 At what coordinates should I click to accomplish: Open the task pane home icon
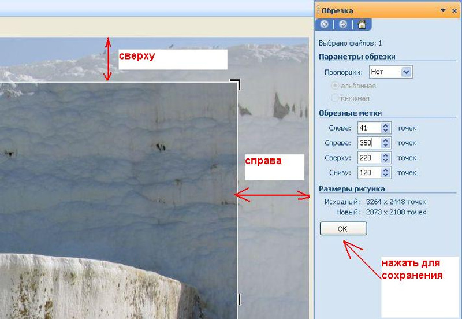tap(362, 24)
